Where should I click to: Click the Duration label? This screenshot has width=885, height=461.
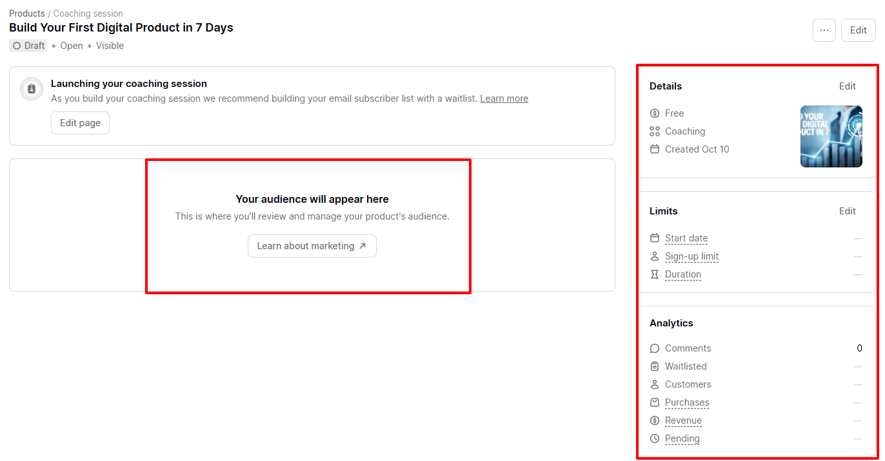pyautogui.click(x=683, y=274)
